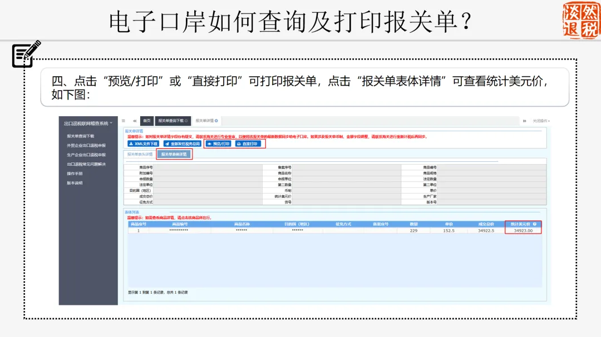Image resolution: width=601 pixels, height=337 pixels.
Task: Click the 成交总价 input field in the form
Action: click(x=208, y=196)
